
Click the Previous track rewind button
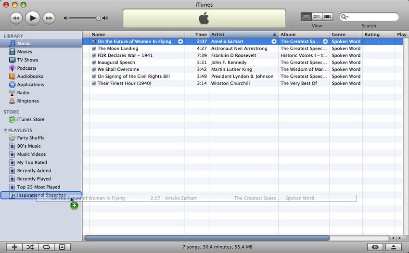16,18
